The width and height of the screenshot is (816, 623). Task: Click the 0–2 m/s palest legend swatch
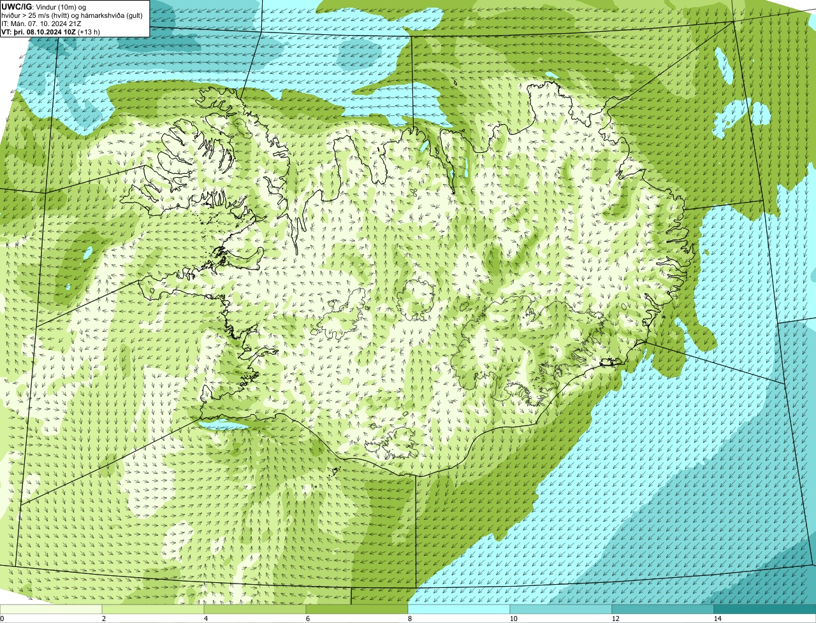point(51,609)
